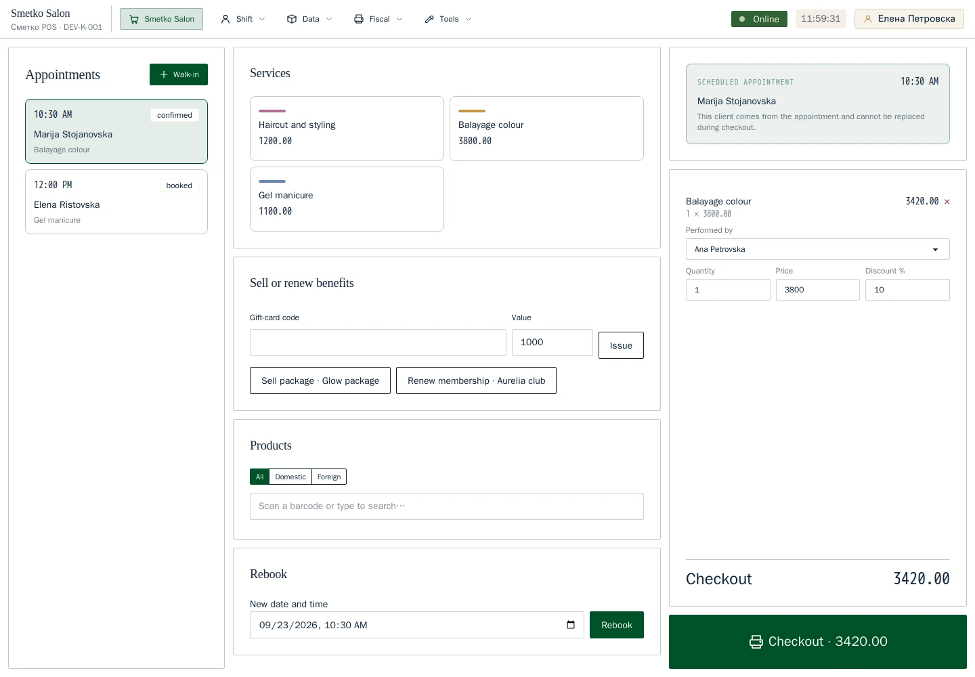
Task: Open the Shift menu
Action: pos(243,19)
